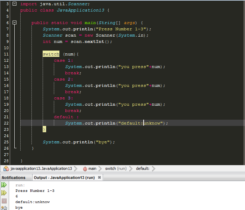This screenshot has width=245, height=210.
Task: Close the Output JavaApplication13 tab
Action: coord(99,178)
